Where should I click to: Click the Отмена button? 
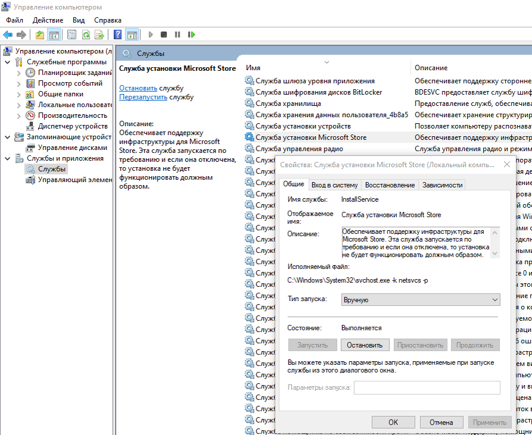coord(442,422)
